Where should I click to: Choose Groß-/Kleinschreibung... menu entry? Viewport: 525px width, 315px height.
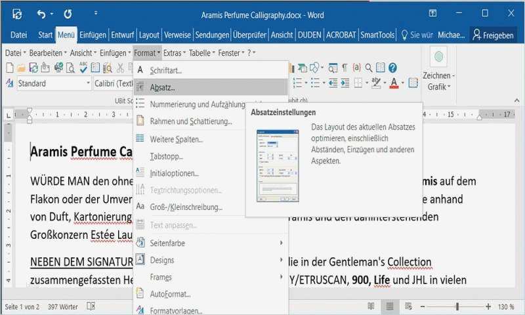point(190,207)
